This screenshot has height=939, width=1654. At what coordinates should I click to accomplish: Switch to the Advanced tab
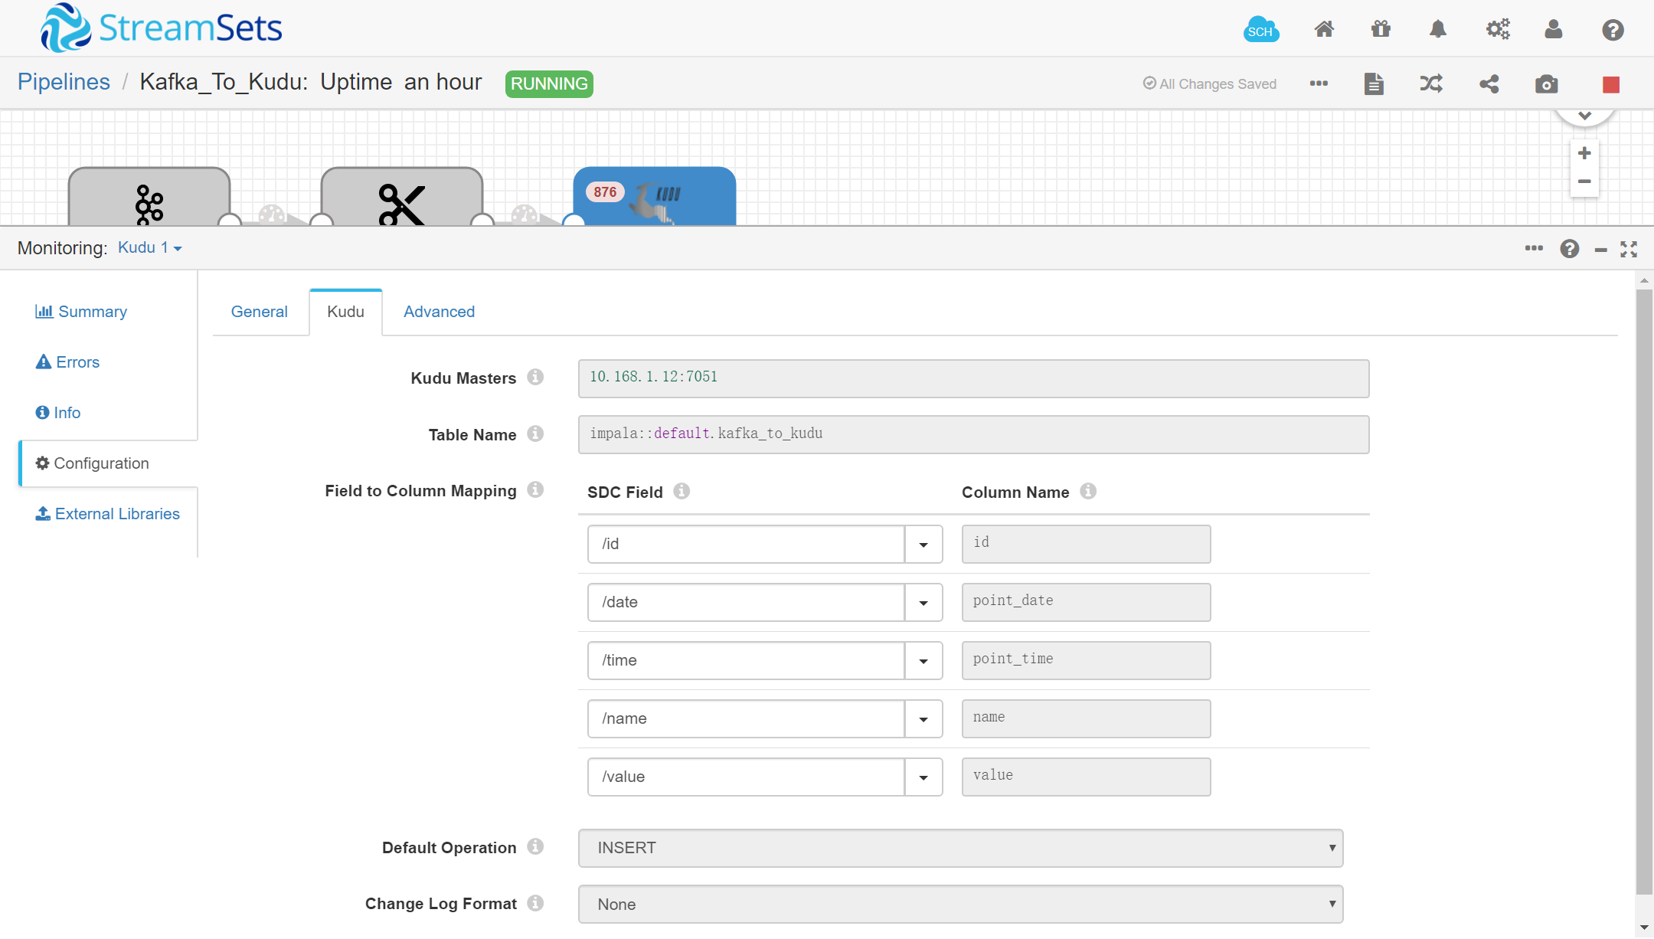click(439, 312)
